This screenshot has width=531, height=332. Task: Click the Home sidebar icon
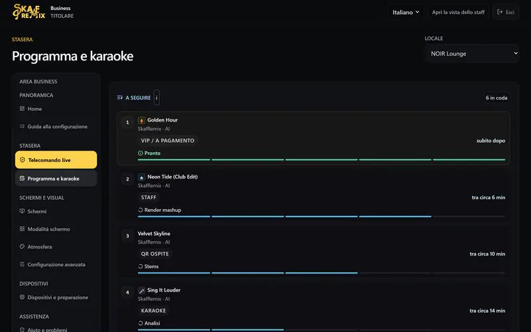[22, 109]
